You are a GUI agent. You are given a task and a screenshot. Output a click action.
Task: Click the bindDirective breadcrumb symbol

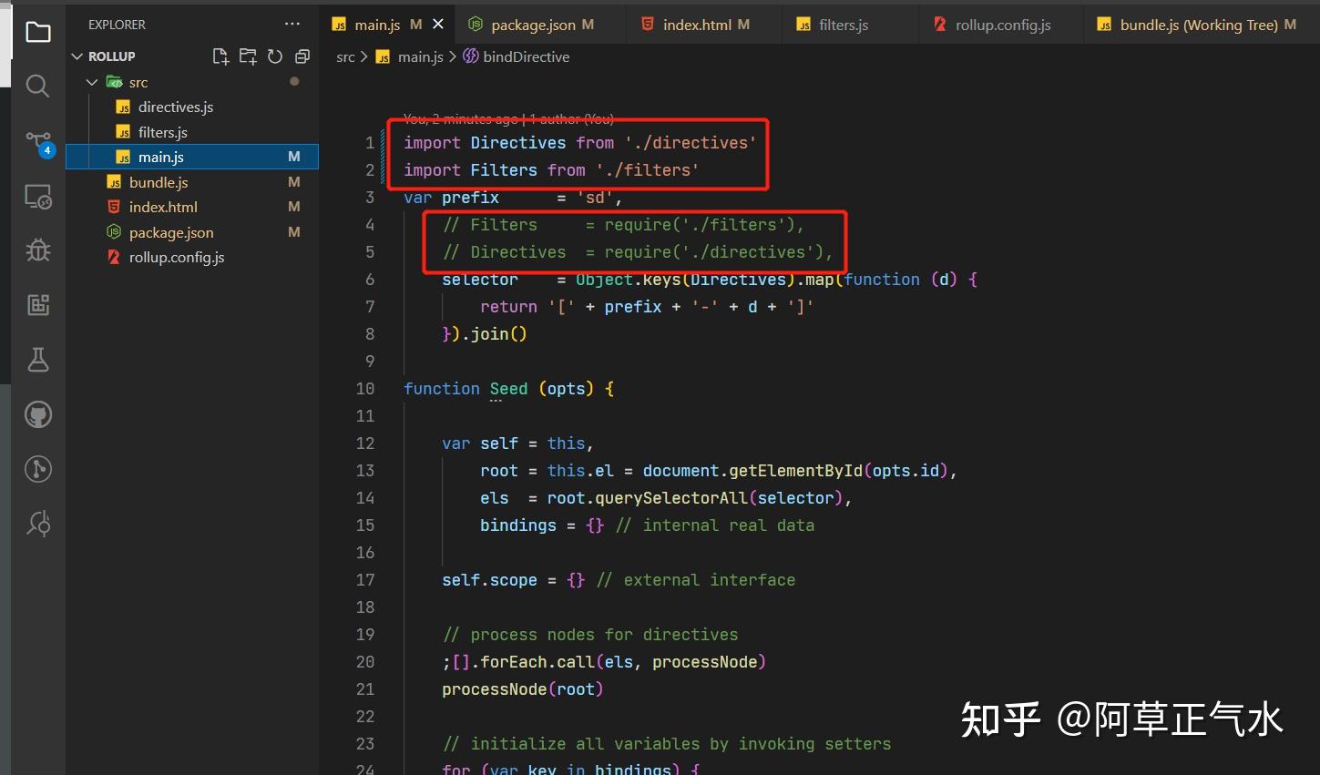tap(517, 56)
